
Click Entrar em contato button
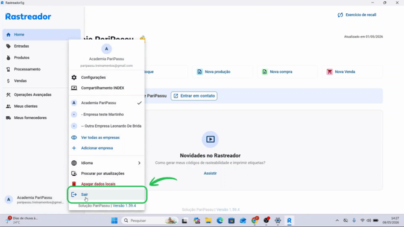(x=194, y=96)
